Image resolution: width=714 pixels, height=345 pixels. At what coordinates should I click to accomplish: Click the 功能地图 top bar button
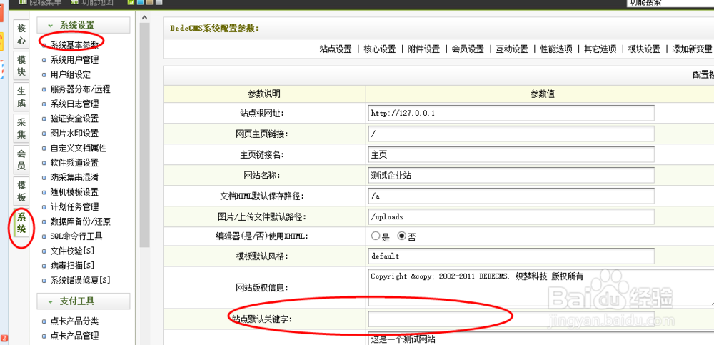click(92, 2)
